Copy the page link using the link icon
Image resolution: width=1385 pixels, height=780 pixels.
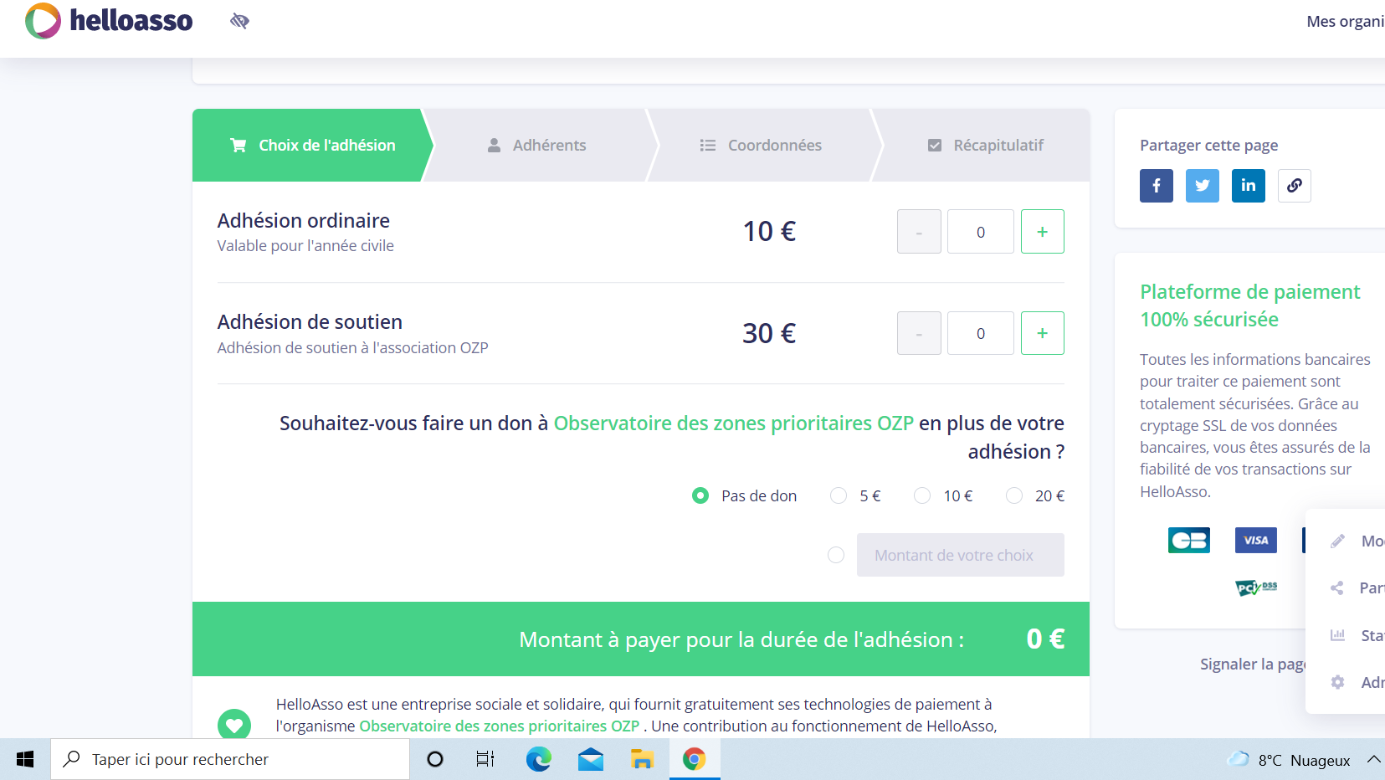point(1294,185)
